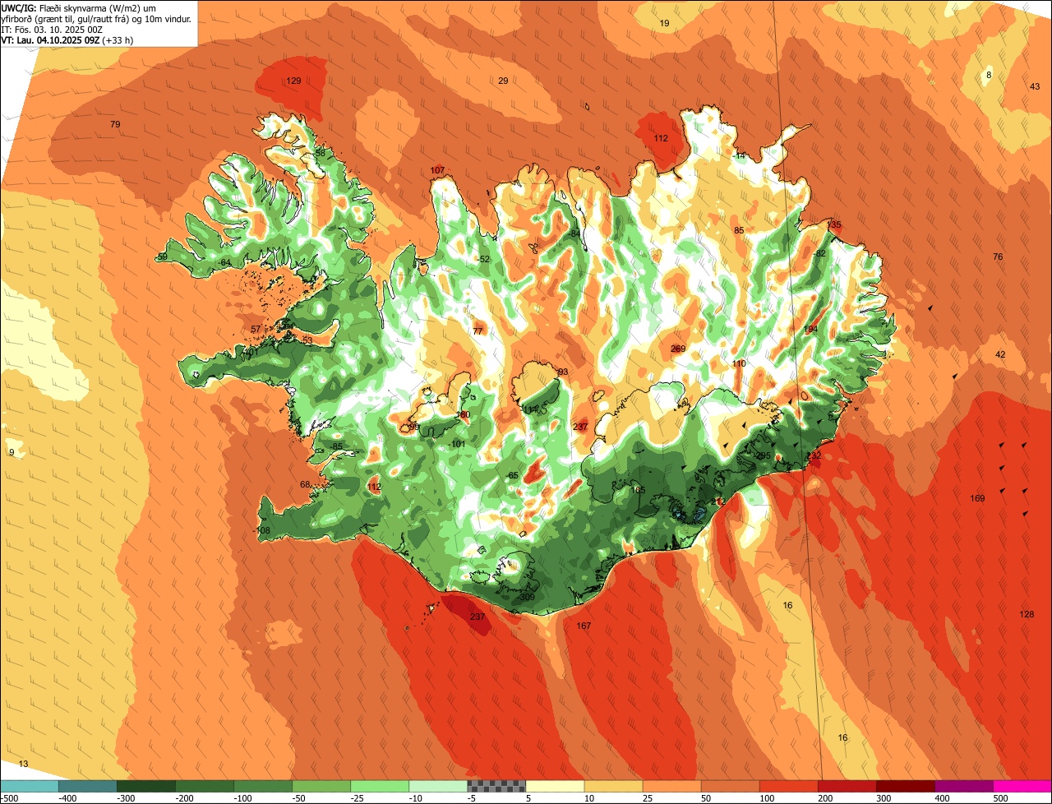Screen dimensions: 1052x804
Task: Click the map value '9'
Action: click(x=12, y=452)
